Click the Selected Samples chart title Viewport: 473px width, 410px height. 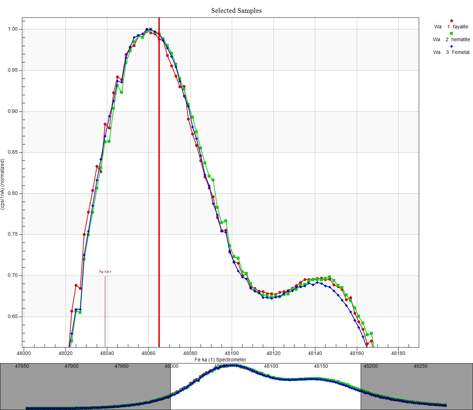click(x=236, y=11)
